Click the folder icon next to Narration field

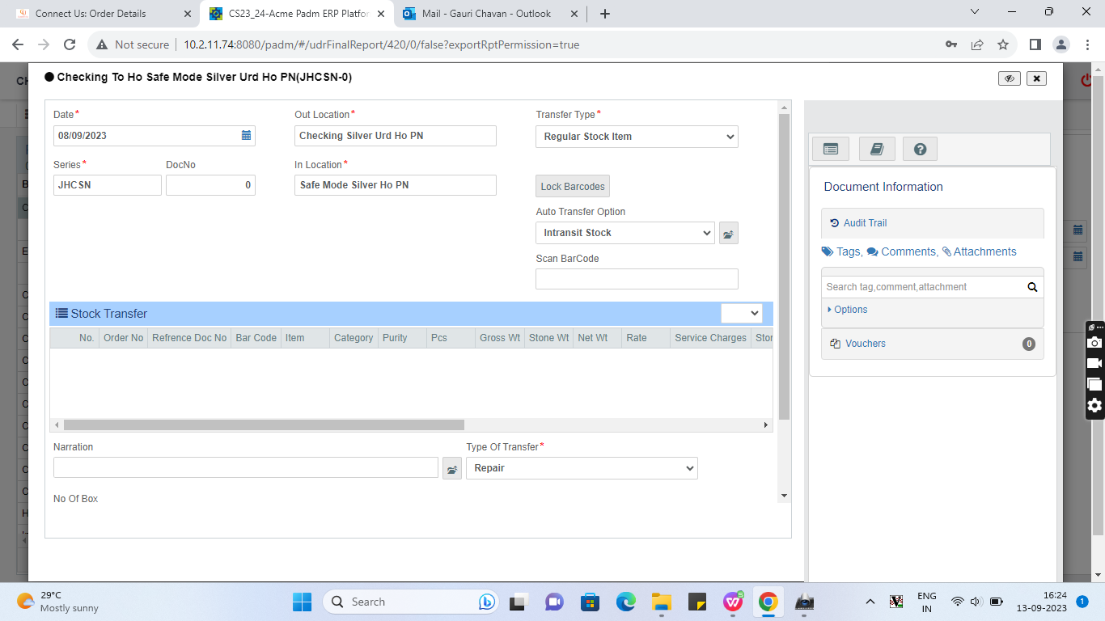452,468
